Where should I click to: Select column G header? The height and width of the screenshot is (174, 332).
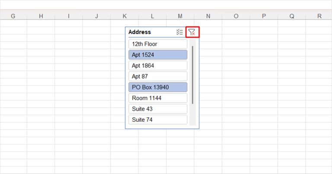pyautogui.click(x=13, y=16)
